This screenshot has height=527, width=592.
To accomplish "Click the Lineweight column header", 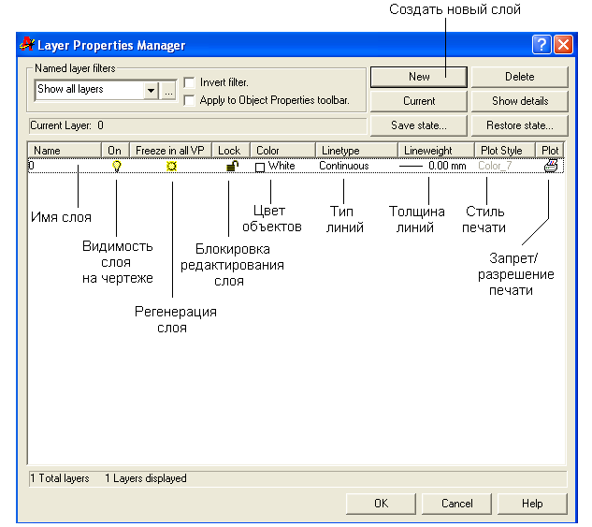I will point(436,151).
